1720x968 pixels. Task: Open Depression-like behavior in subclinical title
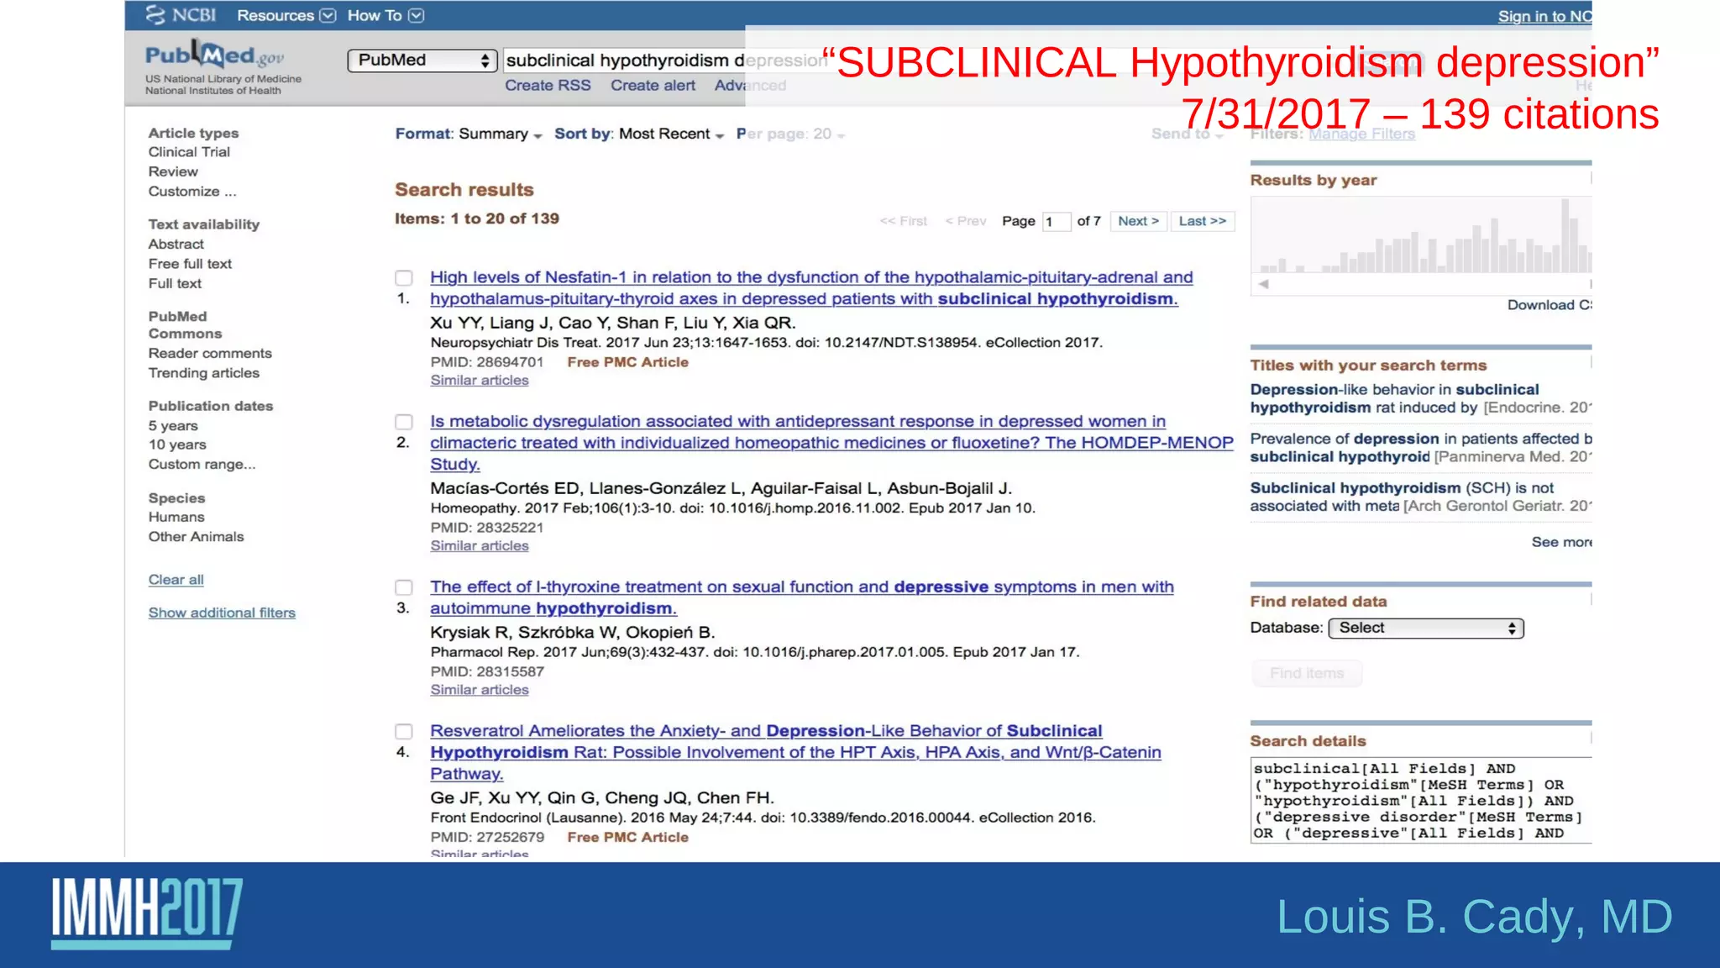pyautogui.click(x=1419, y=398)
